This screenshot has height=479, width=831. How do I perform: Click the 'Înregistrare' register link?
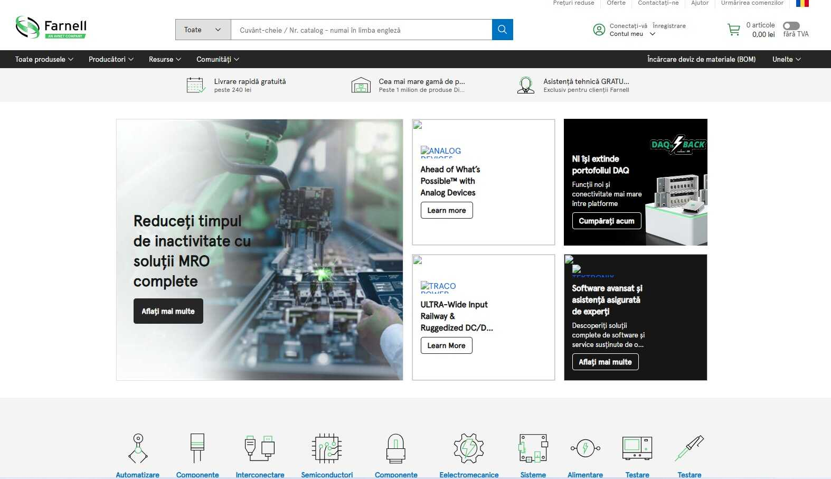(669, 26)
